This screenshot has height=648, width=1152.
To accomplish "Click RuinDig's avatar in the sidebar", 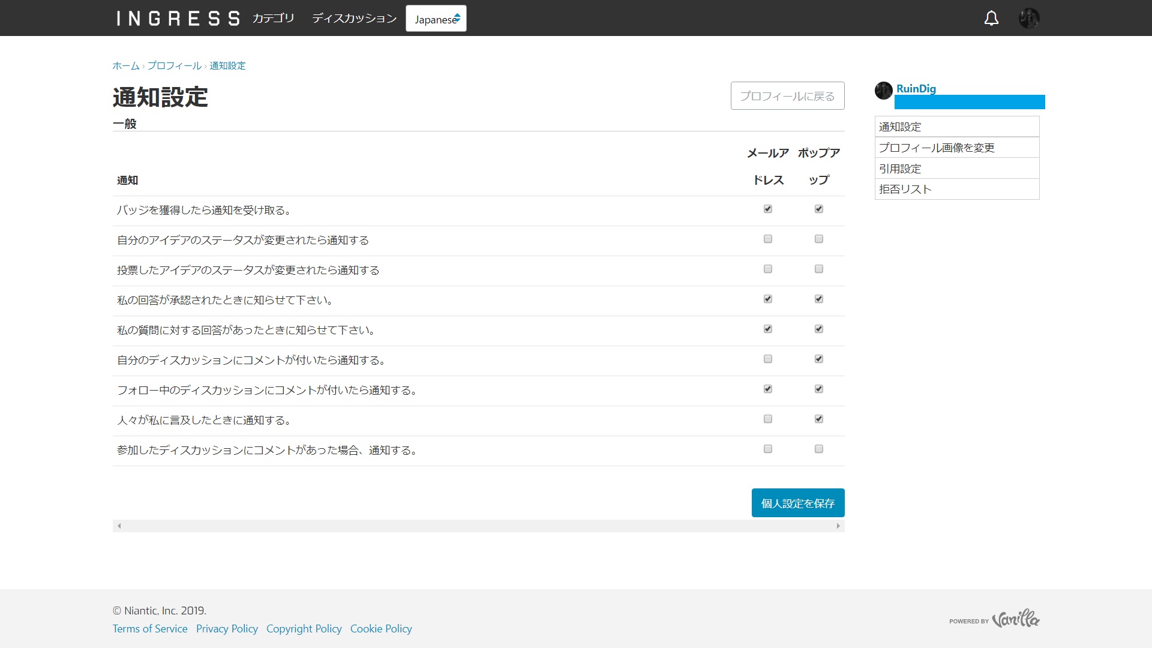I will (883, 90).
